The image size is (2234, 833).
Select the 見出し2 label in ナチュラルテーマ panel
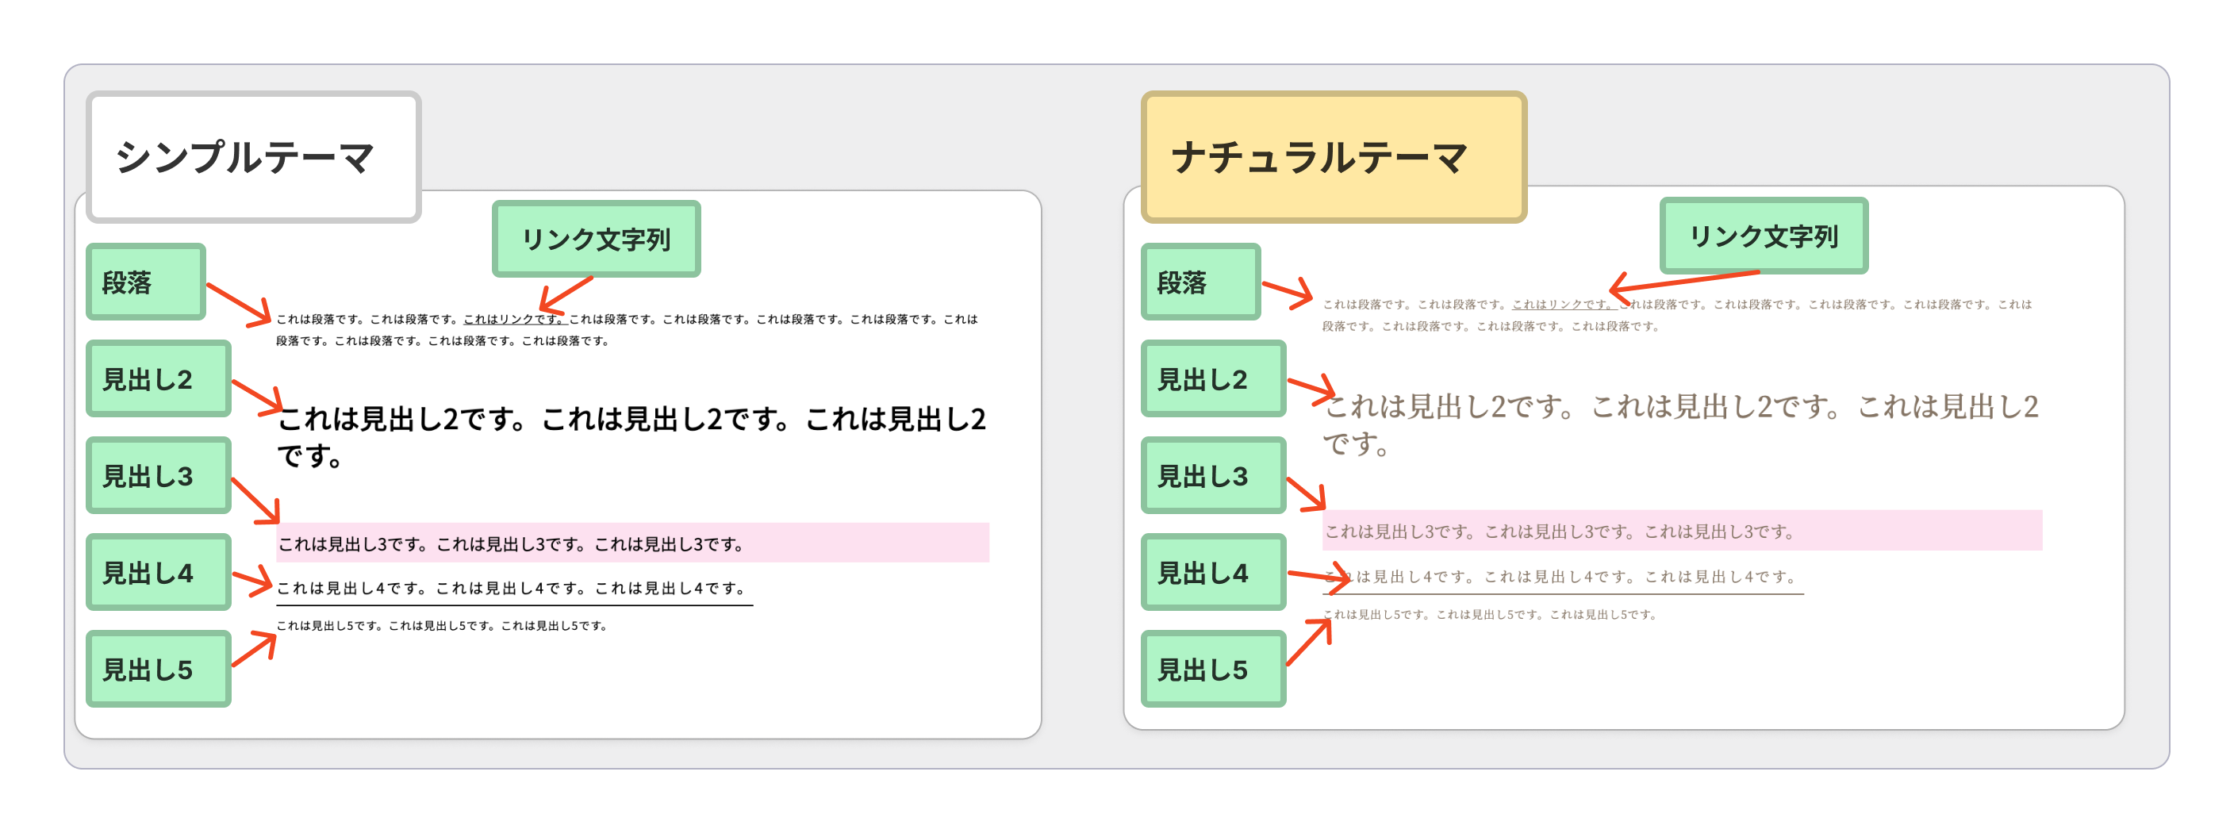1212,378
